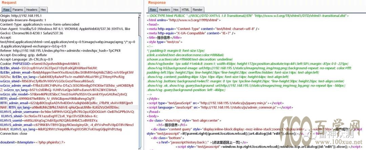Click the Referer header line

(x=60, y=51)
